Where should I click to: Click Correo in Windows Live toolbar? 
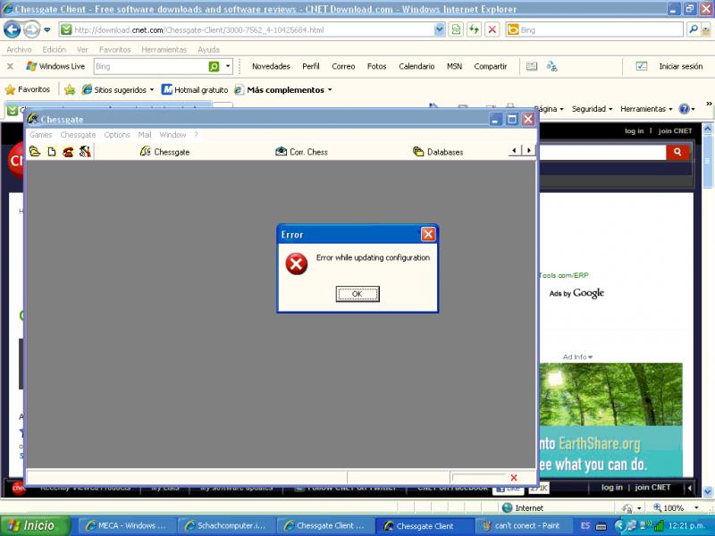343,66
